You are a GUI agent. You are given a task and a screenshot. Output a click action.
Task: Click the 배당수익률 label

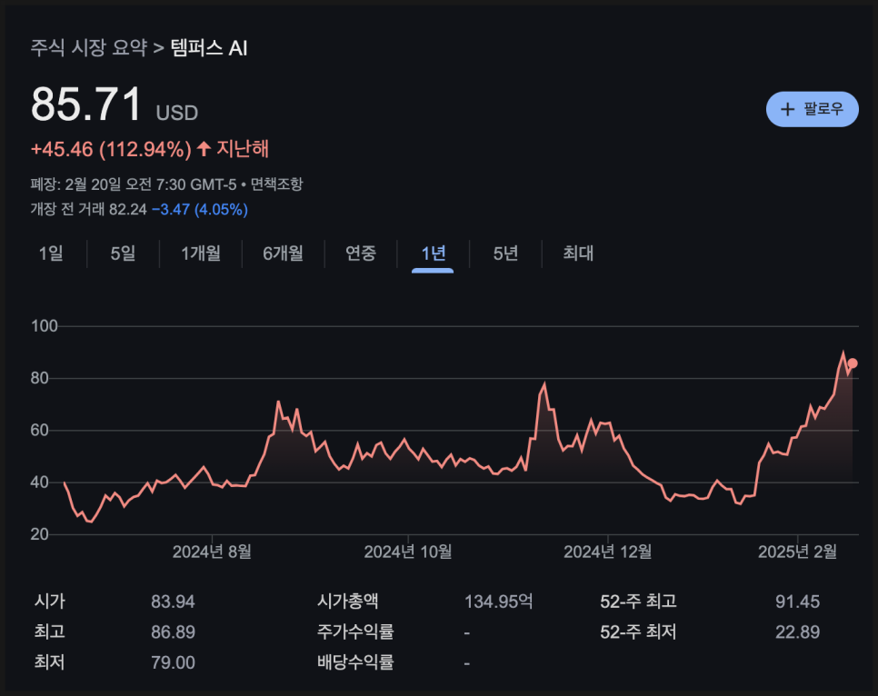(355, 661)
